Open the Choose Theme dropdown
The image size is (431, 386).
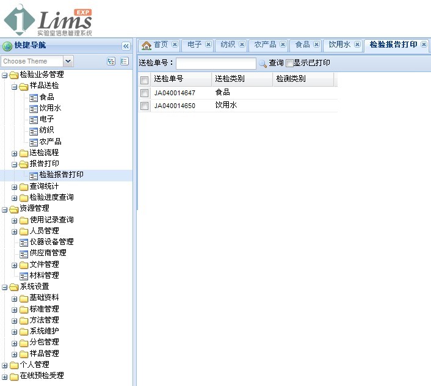pyautogui.click(x=68, y=61)
